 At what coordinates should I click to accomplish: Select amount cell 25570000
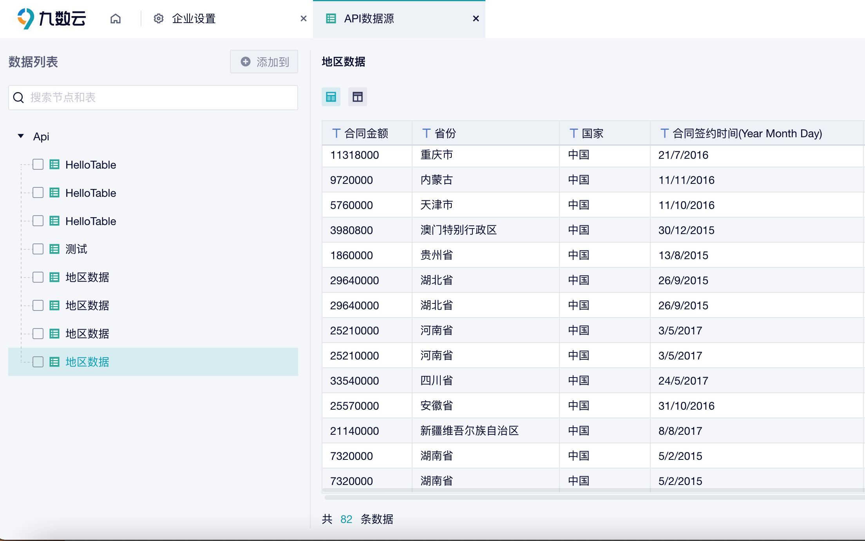coord(367,406)
